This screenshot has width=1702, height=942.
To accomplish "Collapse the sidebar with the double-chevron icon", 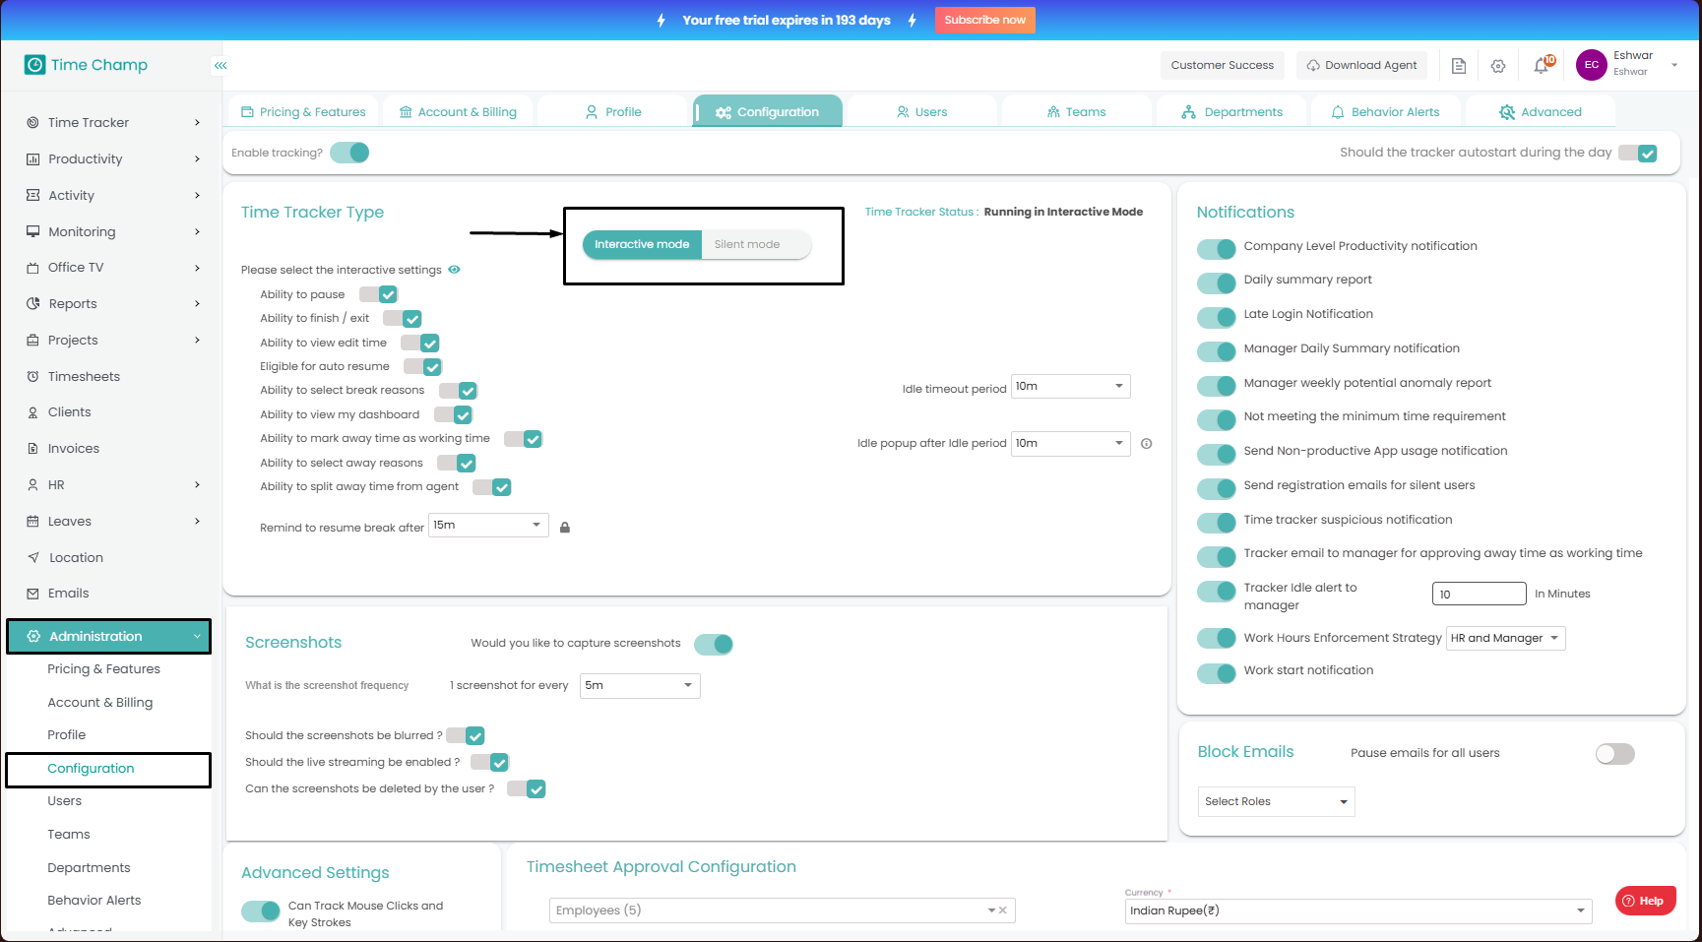I will [221, 66].
